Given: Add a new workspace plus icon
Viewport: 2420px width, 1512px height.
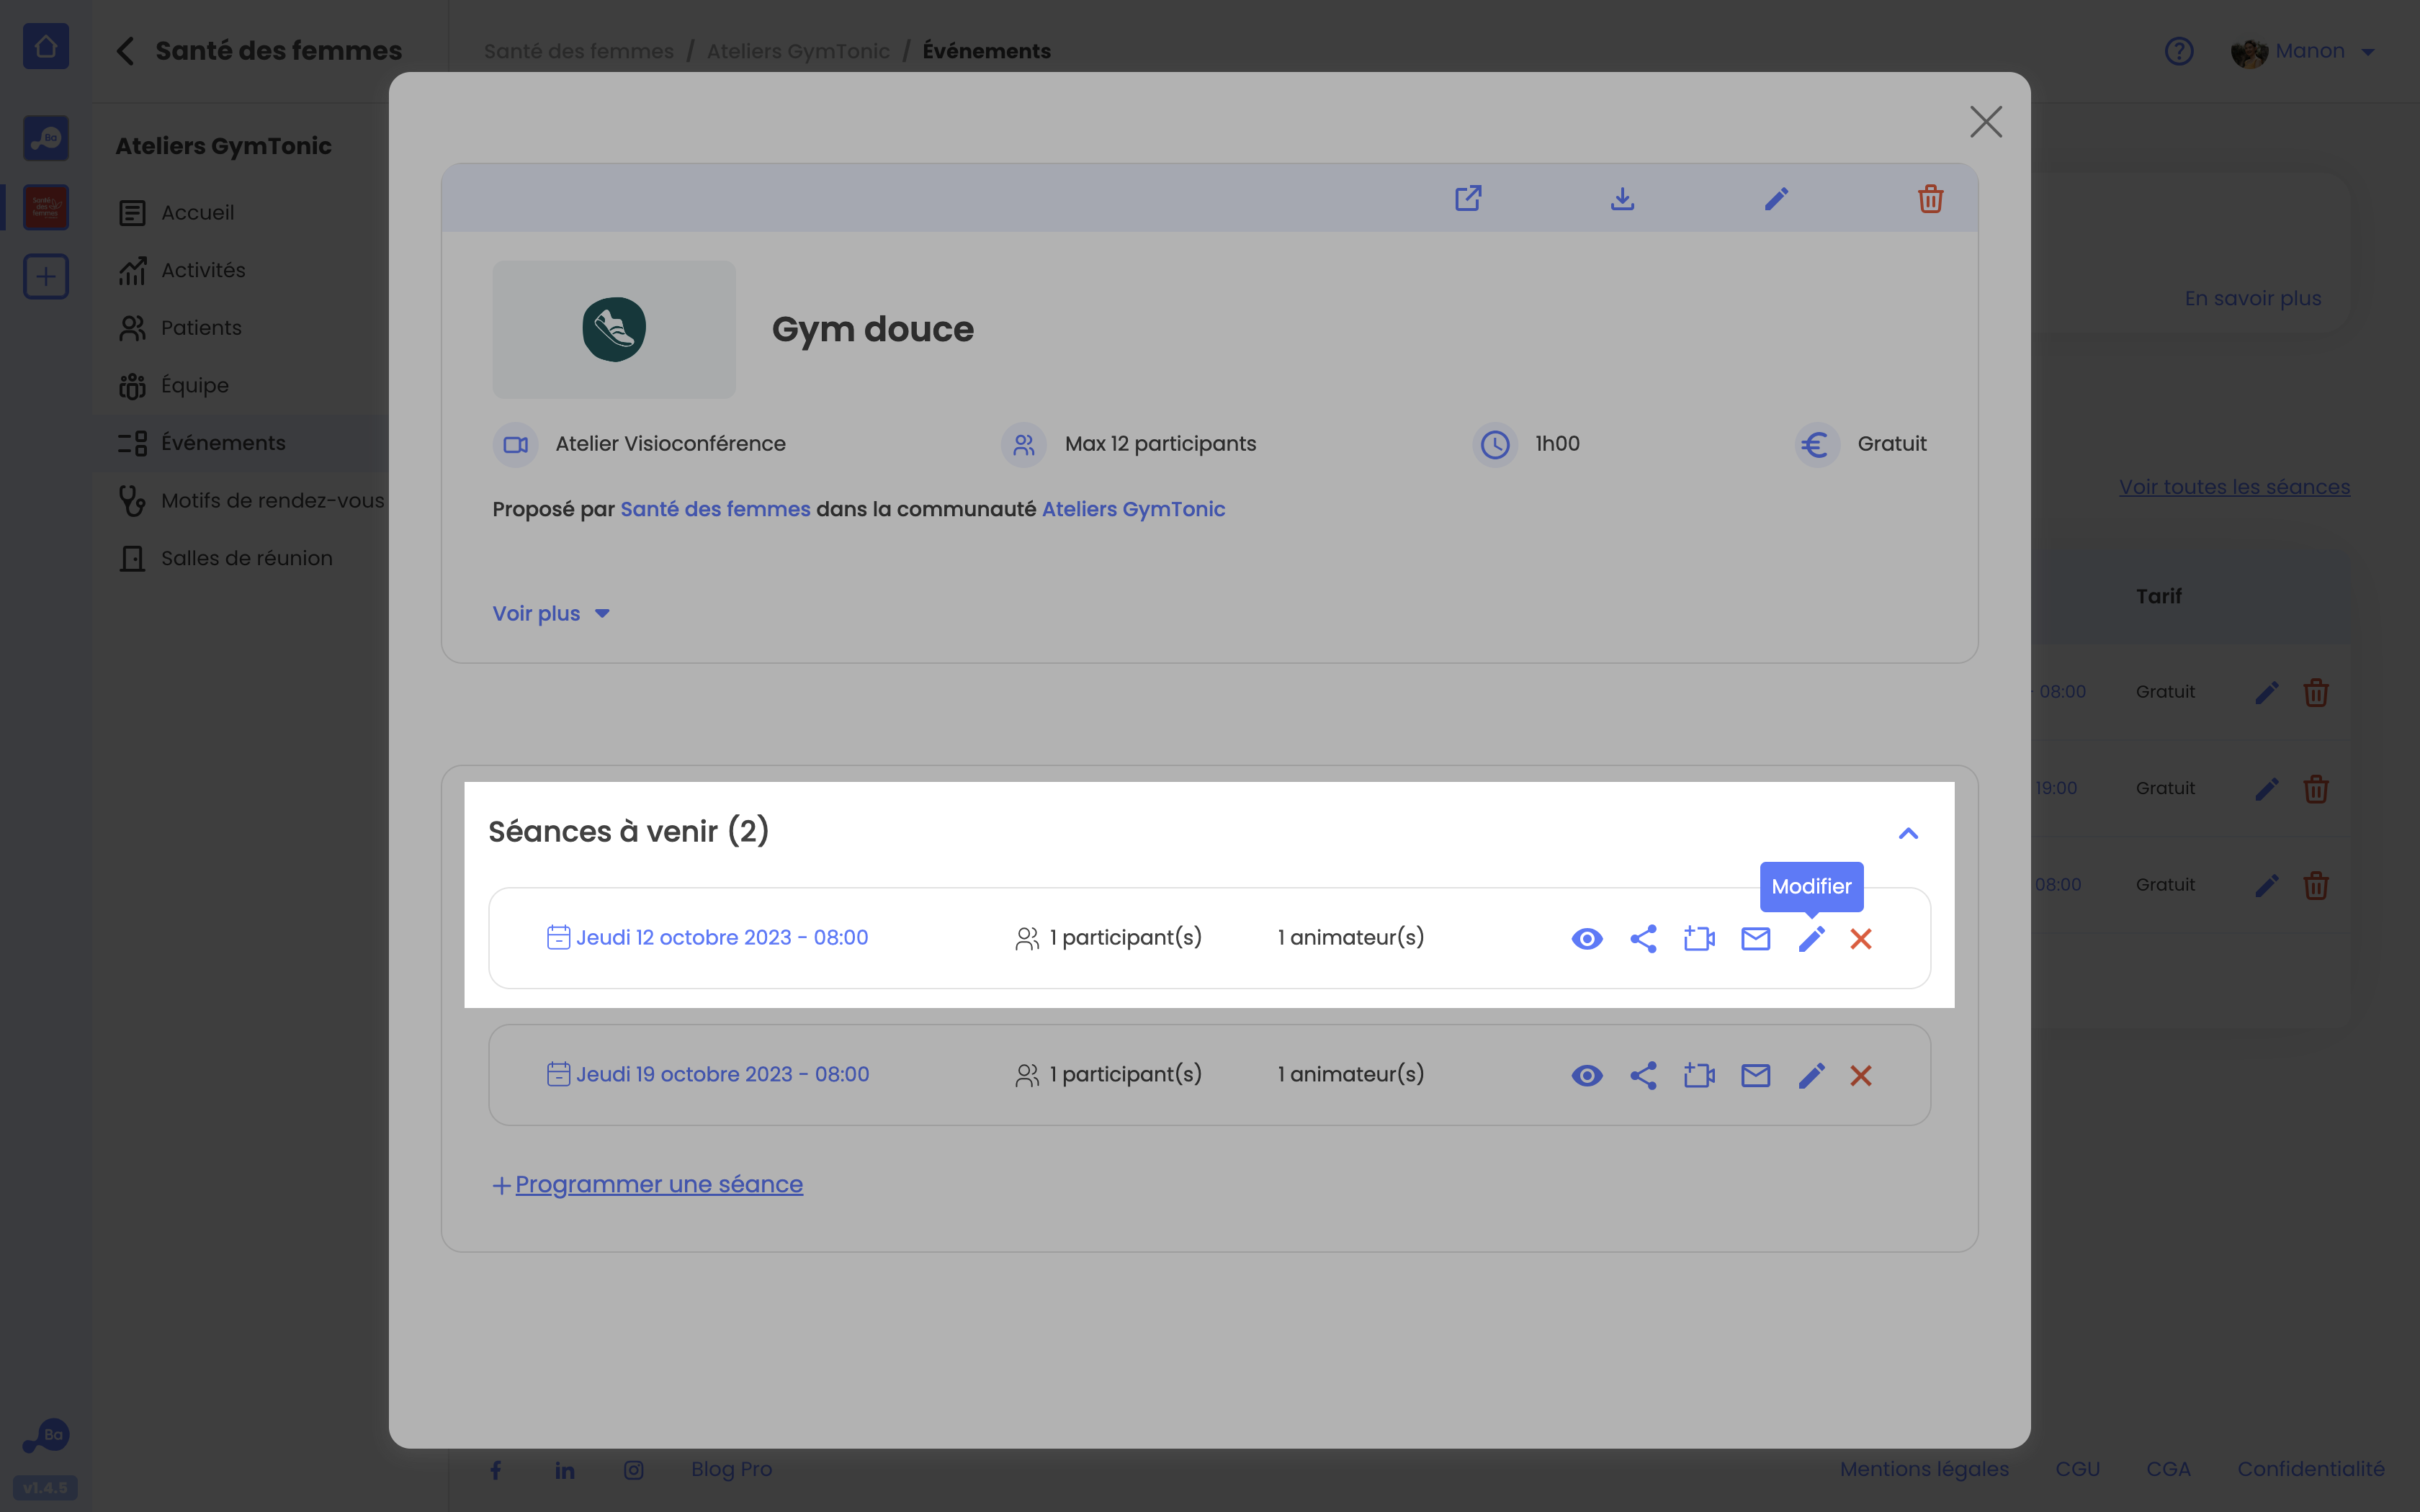Looking at the screenshot, I should click(x=46, y=276).
